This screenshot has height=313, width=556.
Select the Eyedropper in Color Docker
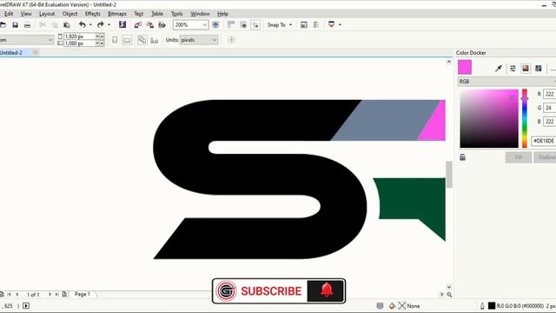(498, 69)
